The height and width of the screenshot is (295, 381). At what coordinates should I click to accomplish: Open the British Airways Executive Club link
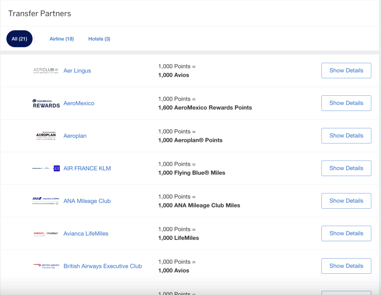point(103,266)
